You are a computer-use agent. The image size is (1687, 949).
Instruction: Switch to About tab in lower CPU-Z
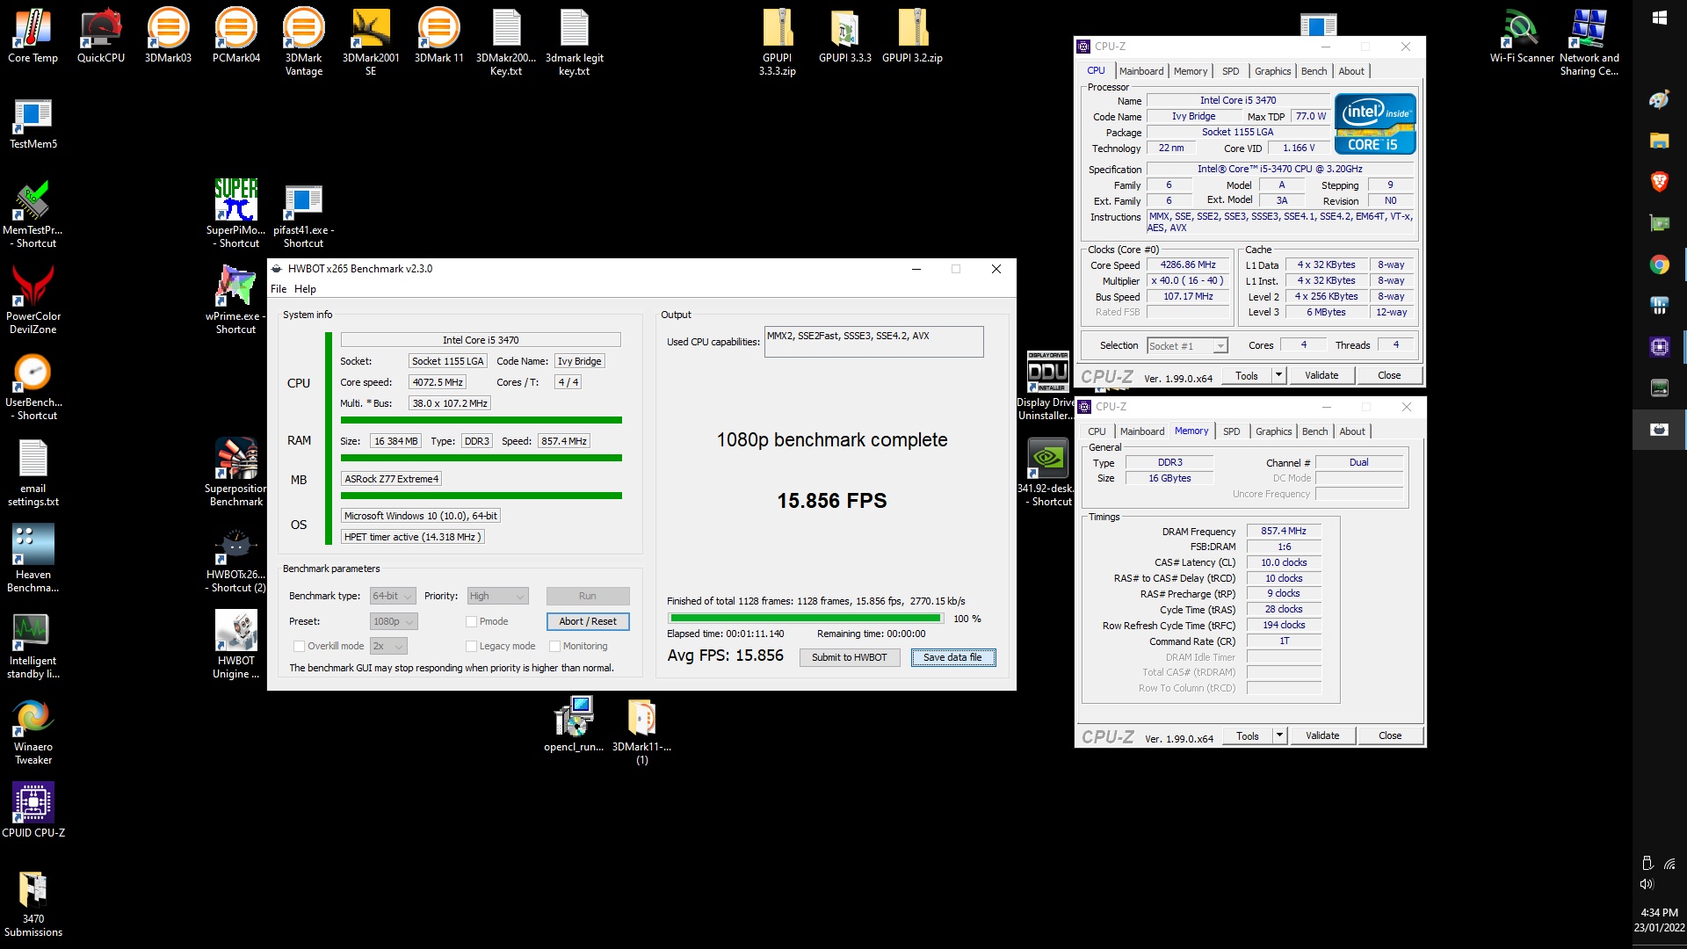coord(1352,431)
